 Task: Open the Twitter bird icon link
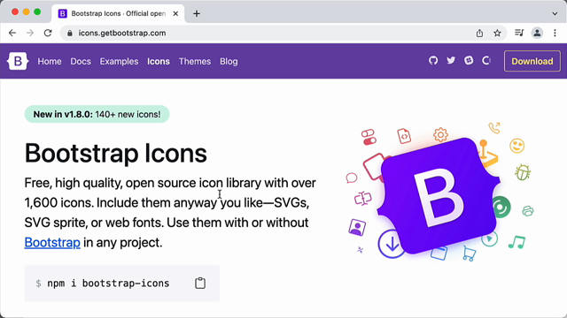[x=451, y=61]
